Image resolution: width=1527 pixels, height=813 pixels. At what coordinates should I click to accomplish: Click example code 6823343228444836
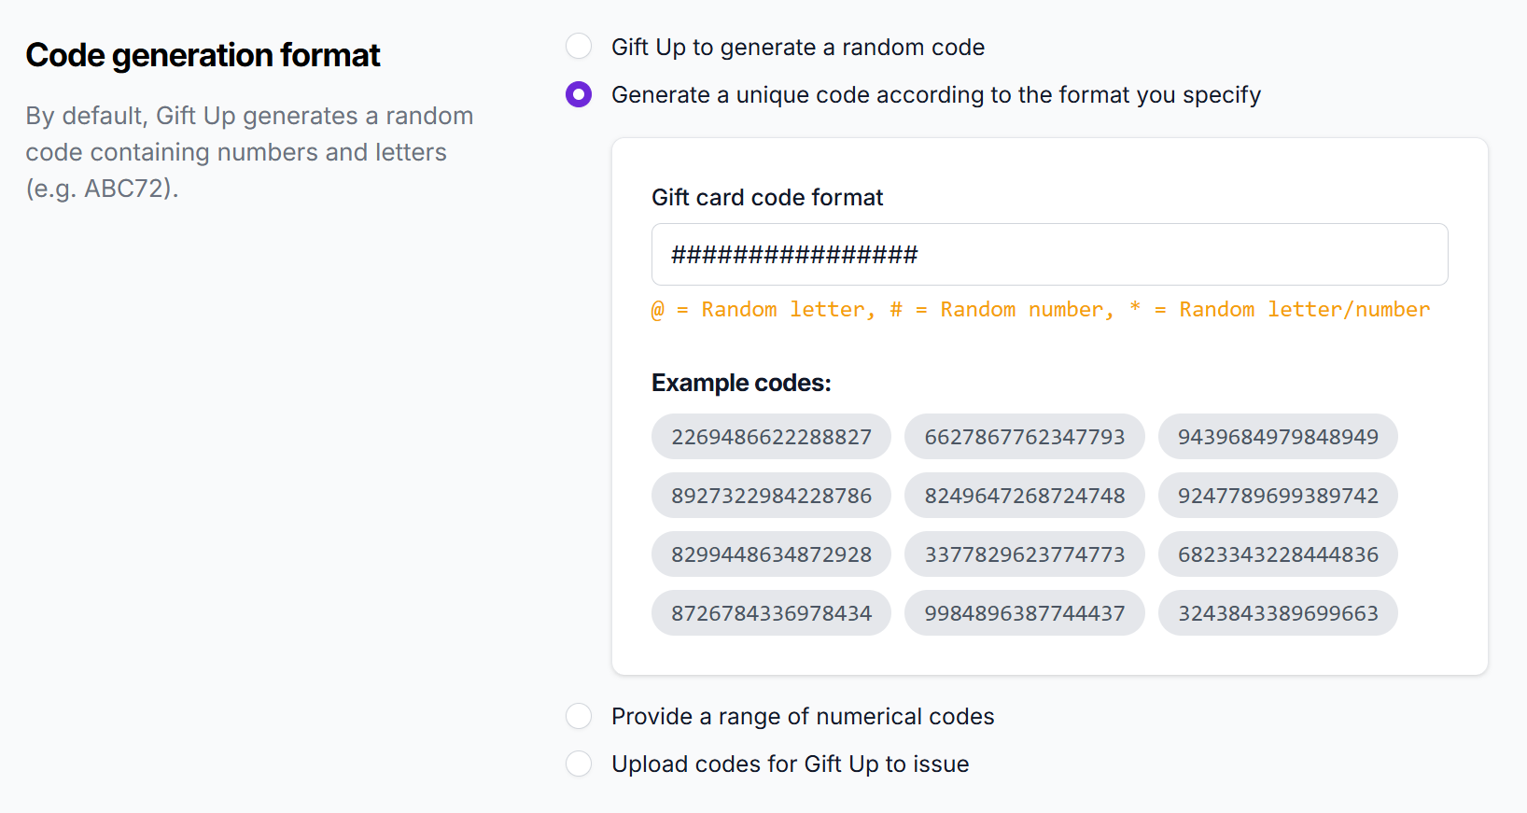point(1277,554)
